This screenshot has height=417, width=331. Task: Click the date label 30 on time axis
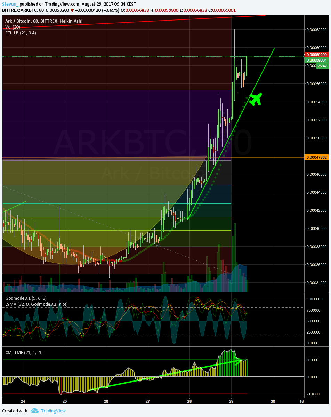coord(273,401)
